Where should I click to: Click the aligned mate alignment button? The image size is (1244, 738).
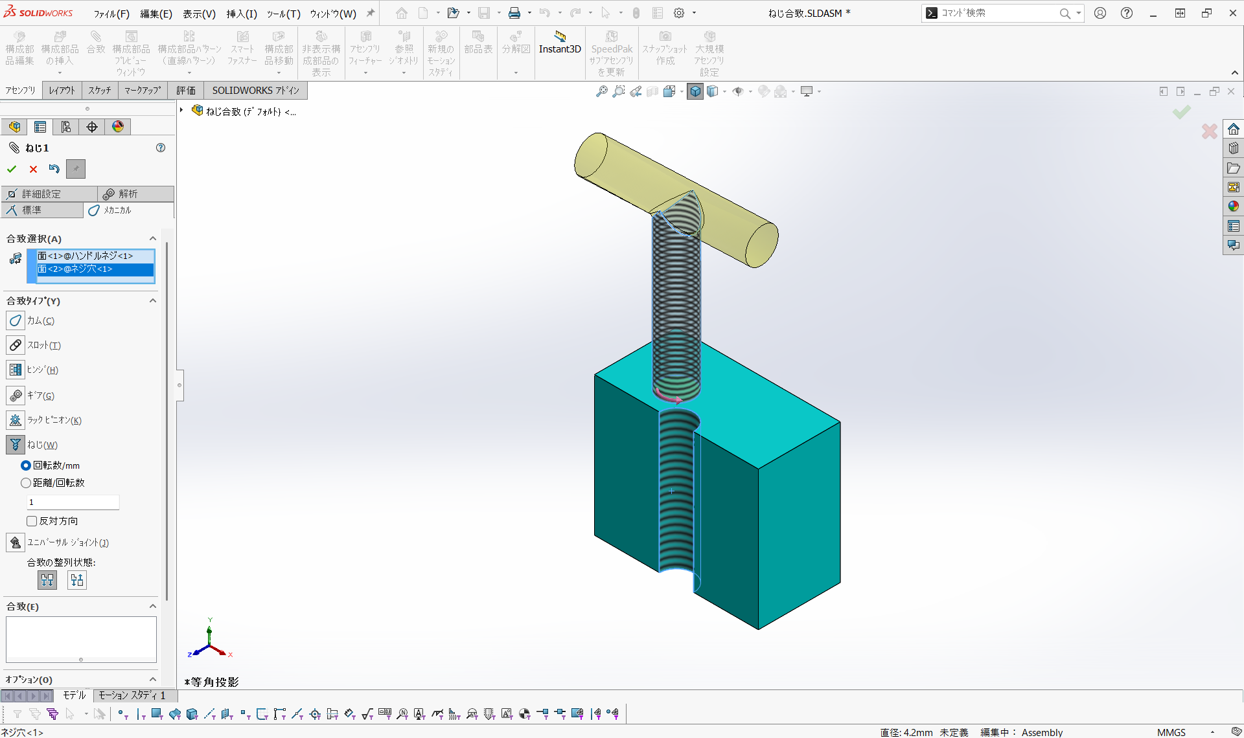pos(47,580)
